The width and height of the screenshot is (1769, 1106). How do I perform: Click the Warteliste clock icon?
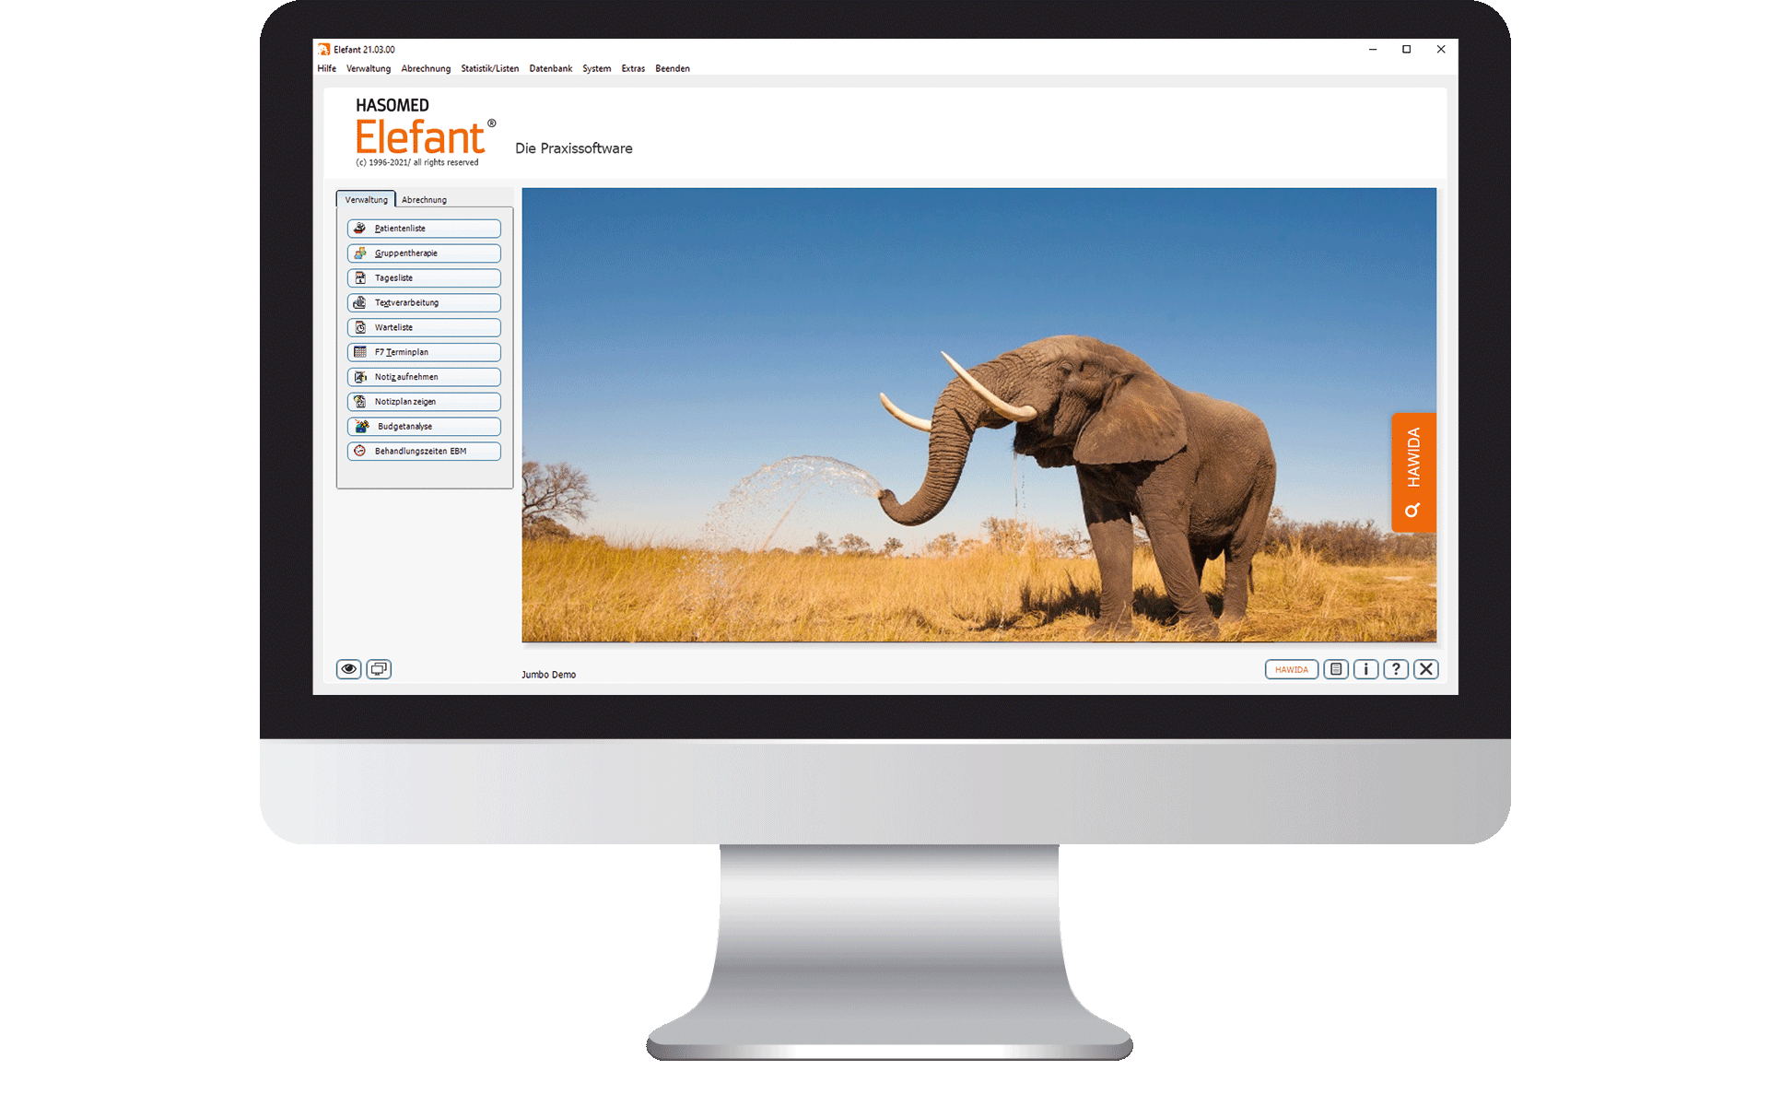pyautogui.click(x=360, y=328)
